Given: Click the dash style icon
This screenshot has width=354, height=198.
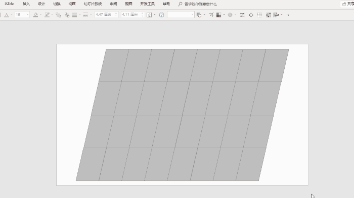Looking at the screenshot, I should click(85, 15).
